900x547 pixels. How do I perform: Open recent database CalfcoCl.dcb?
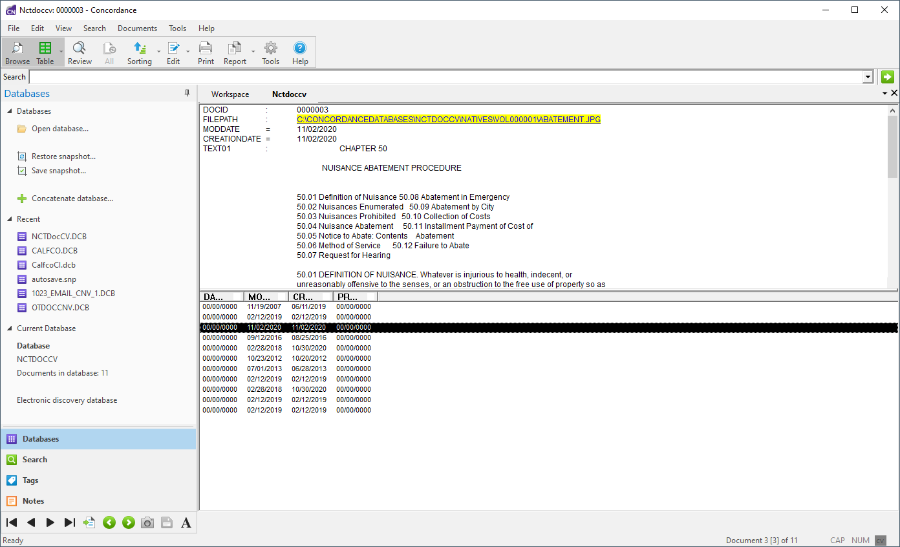pyautogui.click(x=53, y=265)
